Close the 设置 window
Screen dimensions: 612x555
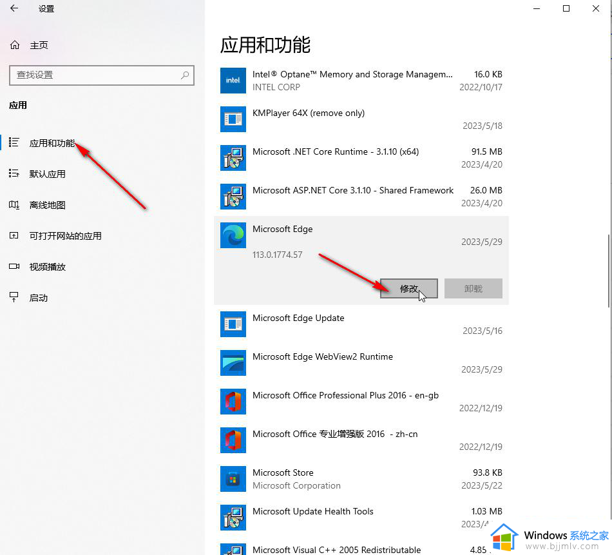596,8
